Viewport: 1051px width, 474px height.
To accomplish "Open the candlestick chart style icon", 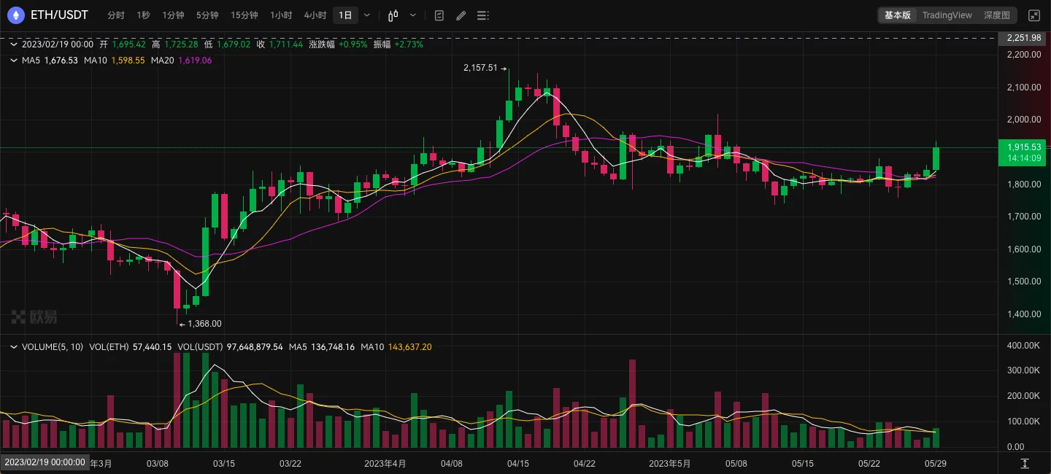I will [393, 15].
